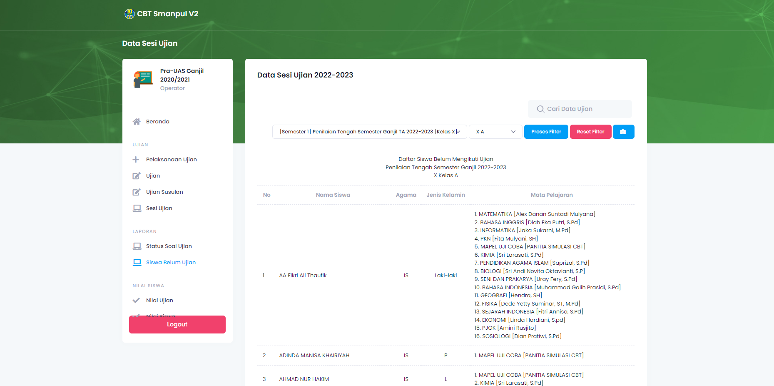
Task: Click the Proses Filter button
Action: (x=546, y=132)
